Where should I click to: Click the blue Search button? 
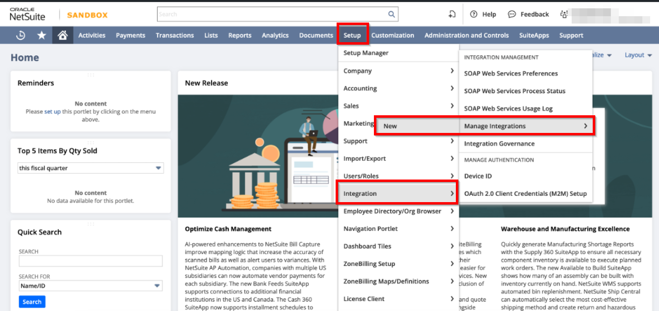pos(32,302)
